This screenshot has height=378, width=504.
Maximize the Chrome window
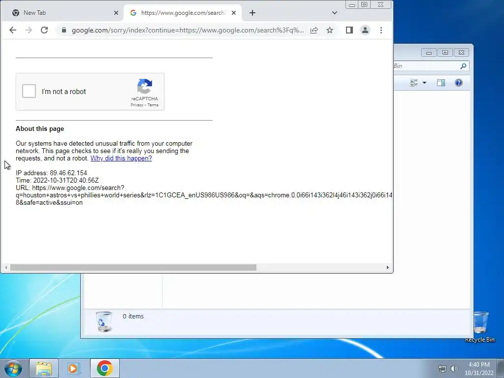click(x=364, y=4)
